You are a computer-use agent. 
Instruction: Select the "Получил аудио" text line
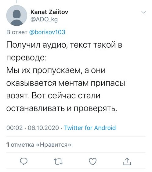(x=64, y=45)
